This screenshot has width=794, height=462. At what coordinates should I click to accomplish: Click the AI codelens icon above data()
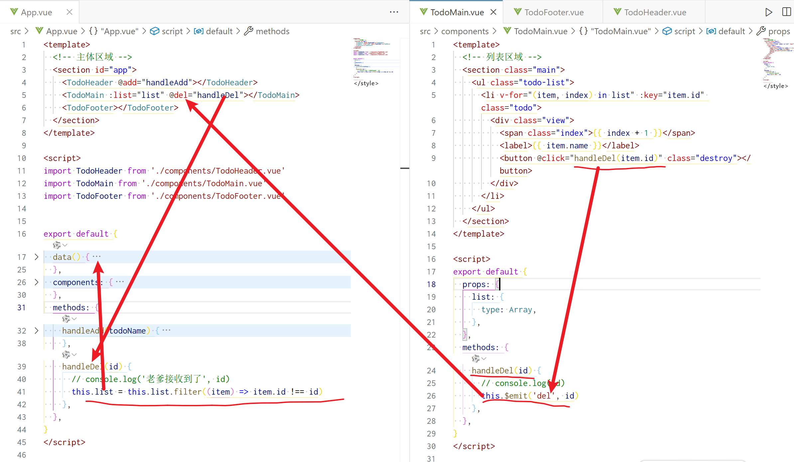tap(57, 245)
